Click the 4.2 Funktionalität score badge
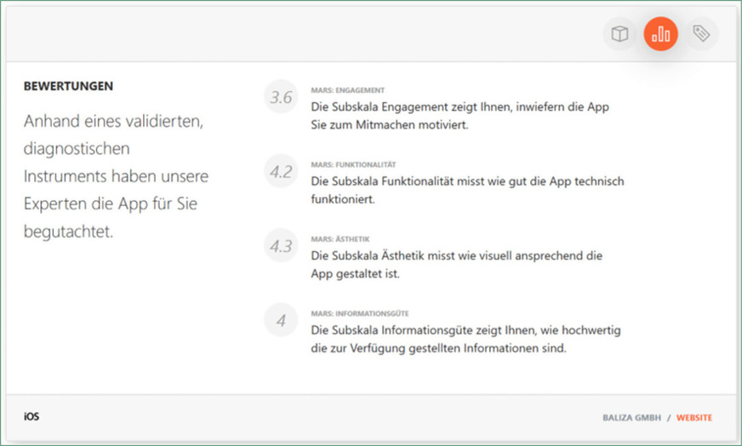The width and height of the screenshot is (742, 446). tap(281, 172)
